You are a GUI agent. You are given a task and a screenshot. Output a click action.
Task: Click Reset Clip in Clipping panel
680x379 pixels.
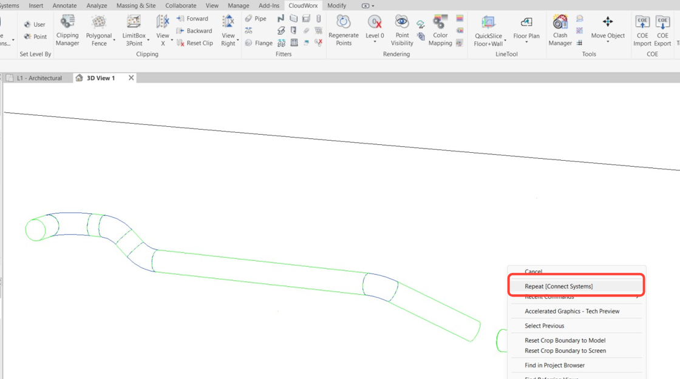tap(195, 43)
